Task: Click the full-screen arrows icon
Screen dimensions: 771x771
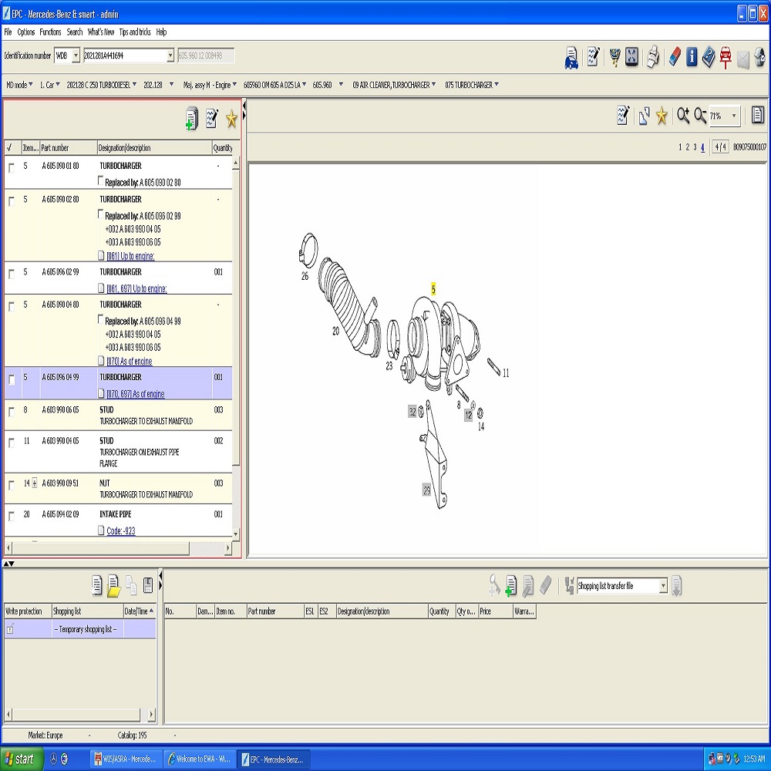Action: click(632, 57)
